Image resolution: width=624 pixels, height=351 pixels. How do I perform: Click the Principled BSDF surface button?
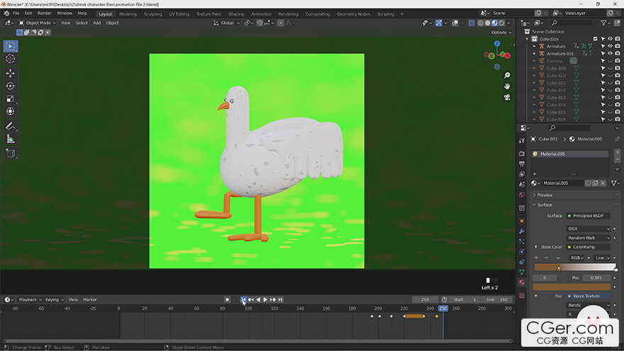(588, 216)
